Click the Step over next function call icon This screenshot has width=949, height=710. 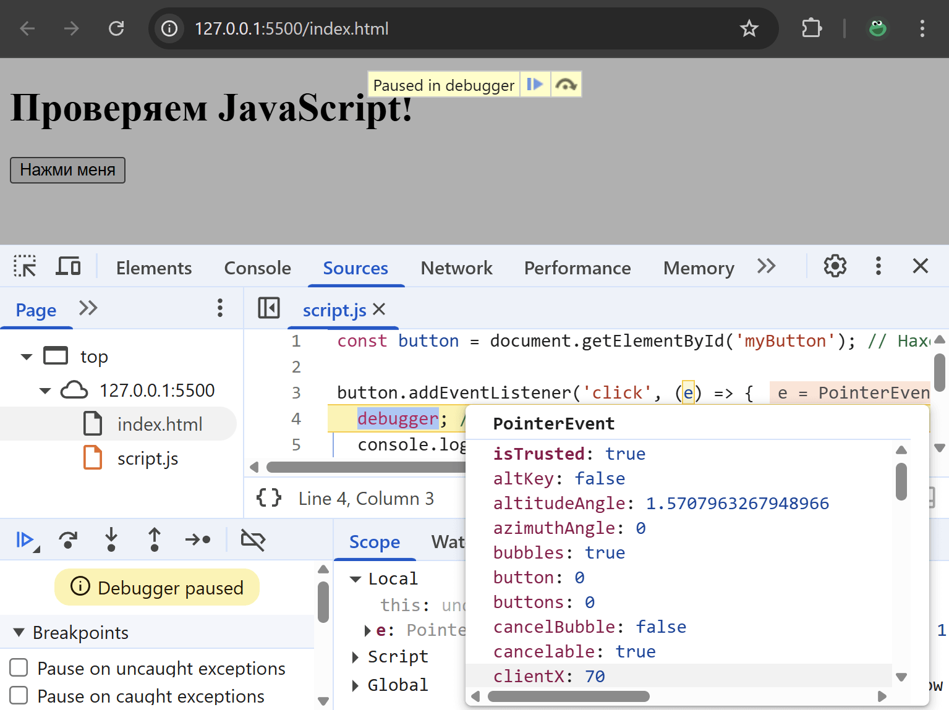tap(68, 540)
